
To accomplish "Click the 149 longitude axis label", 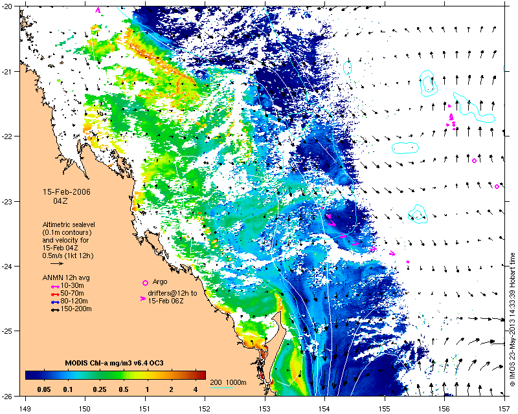I will [25, 409].
